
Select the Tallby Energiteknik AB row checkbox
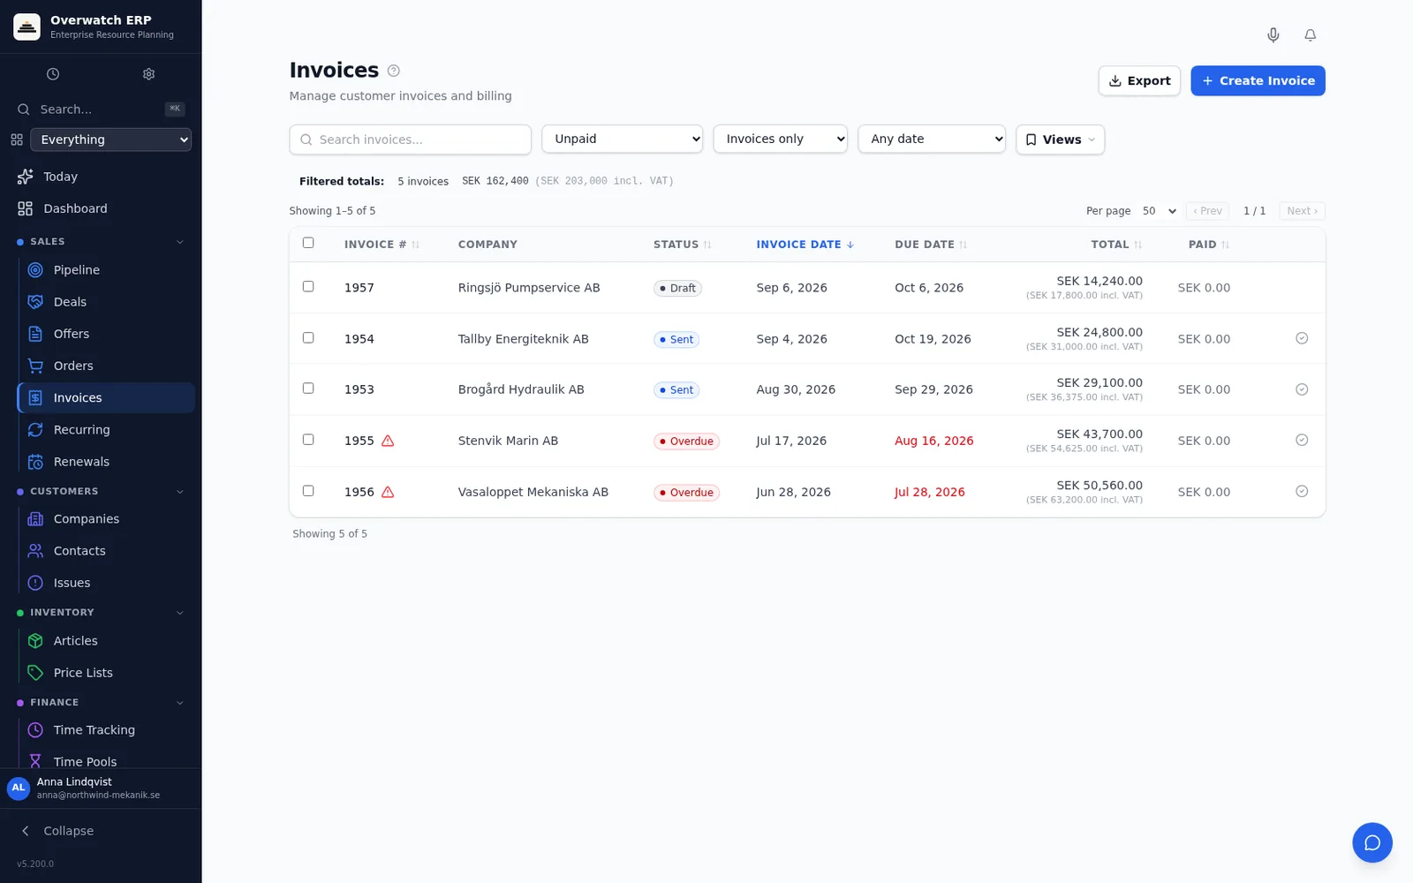(308, 337)
